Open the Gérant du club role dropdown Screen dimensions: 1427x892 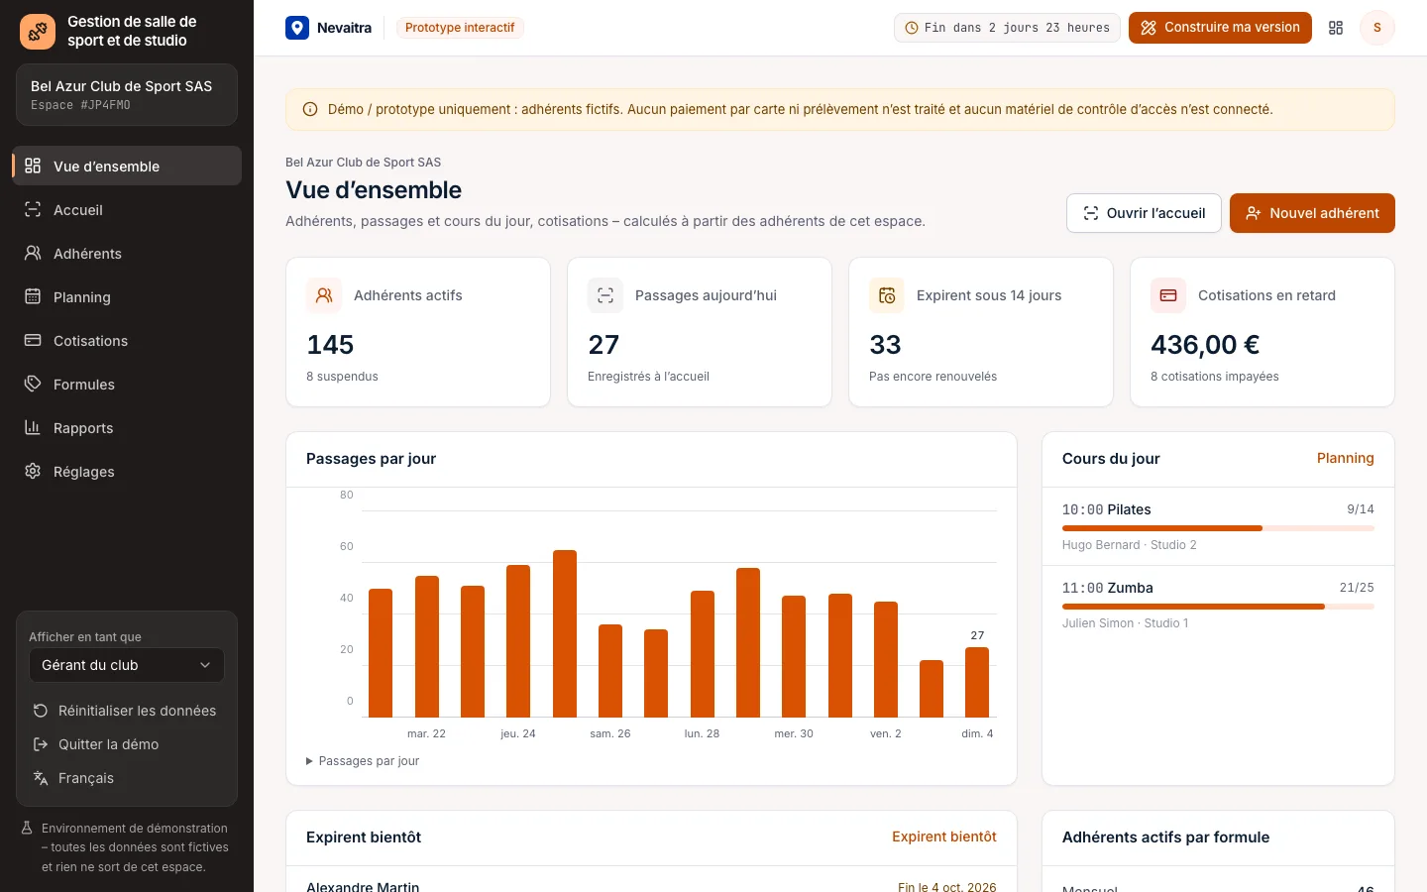pyautogui.click(x=127, y=665)
